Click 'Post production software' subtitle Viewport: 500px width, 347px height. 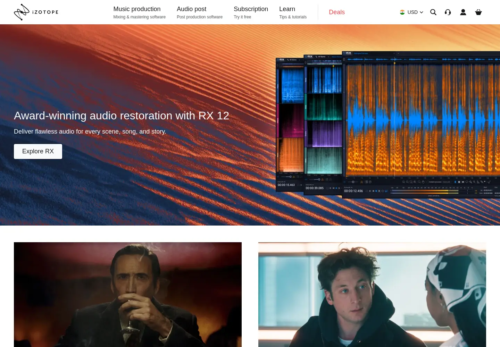[200, 17]
